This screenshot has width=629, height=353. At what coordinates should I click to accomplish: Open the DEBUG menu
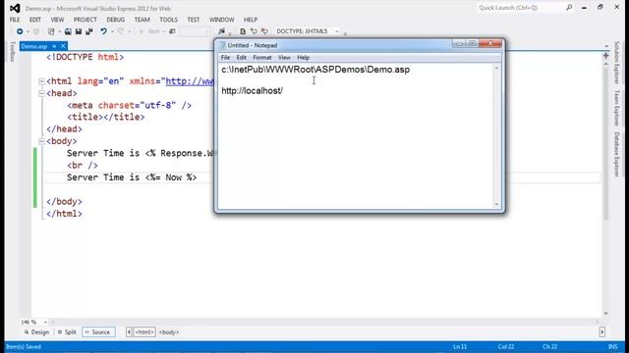click(116, 20)
